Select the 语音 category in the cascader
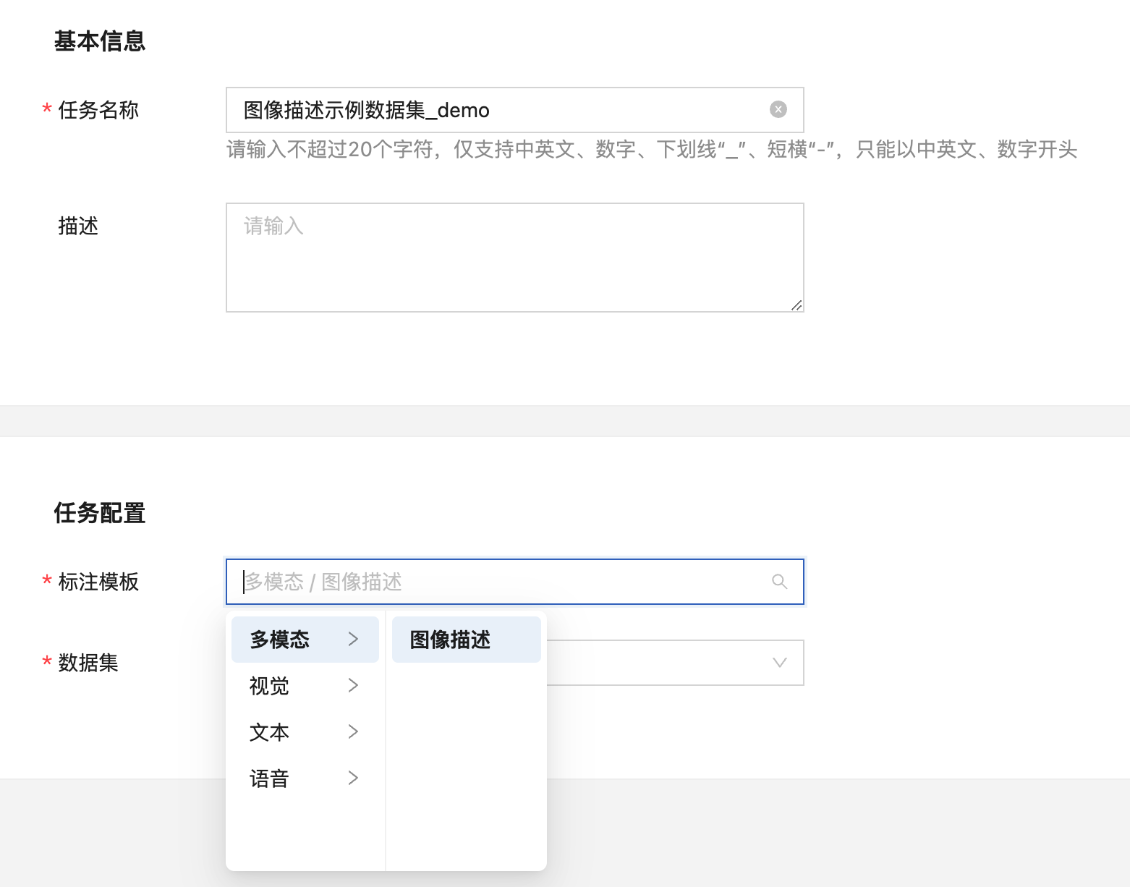 pyautogui.click(x=305, y=778)
